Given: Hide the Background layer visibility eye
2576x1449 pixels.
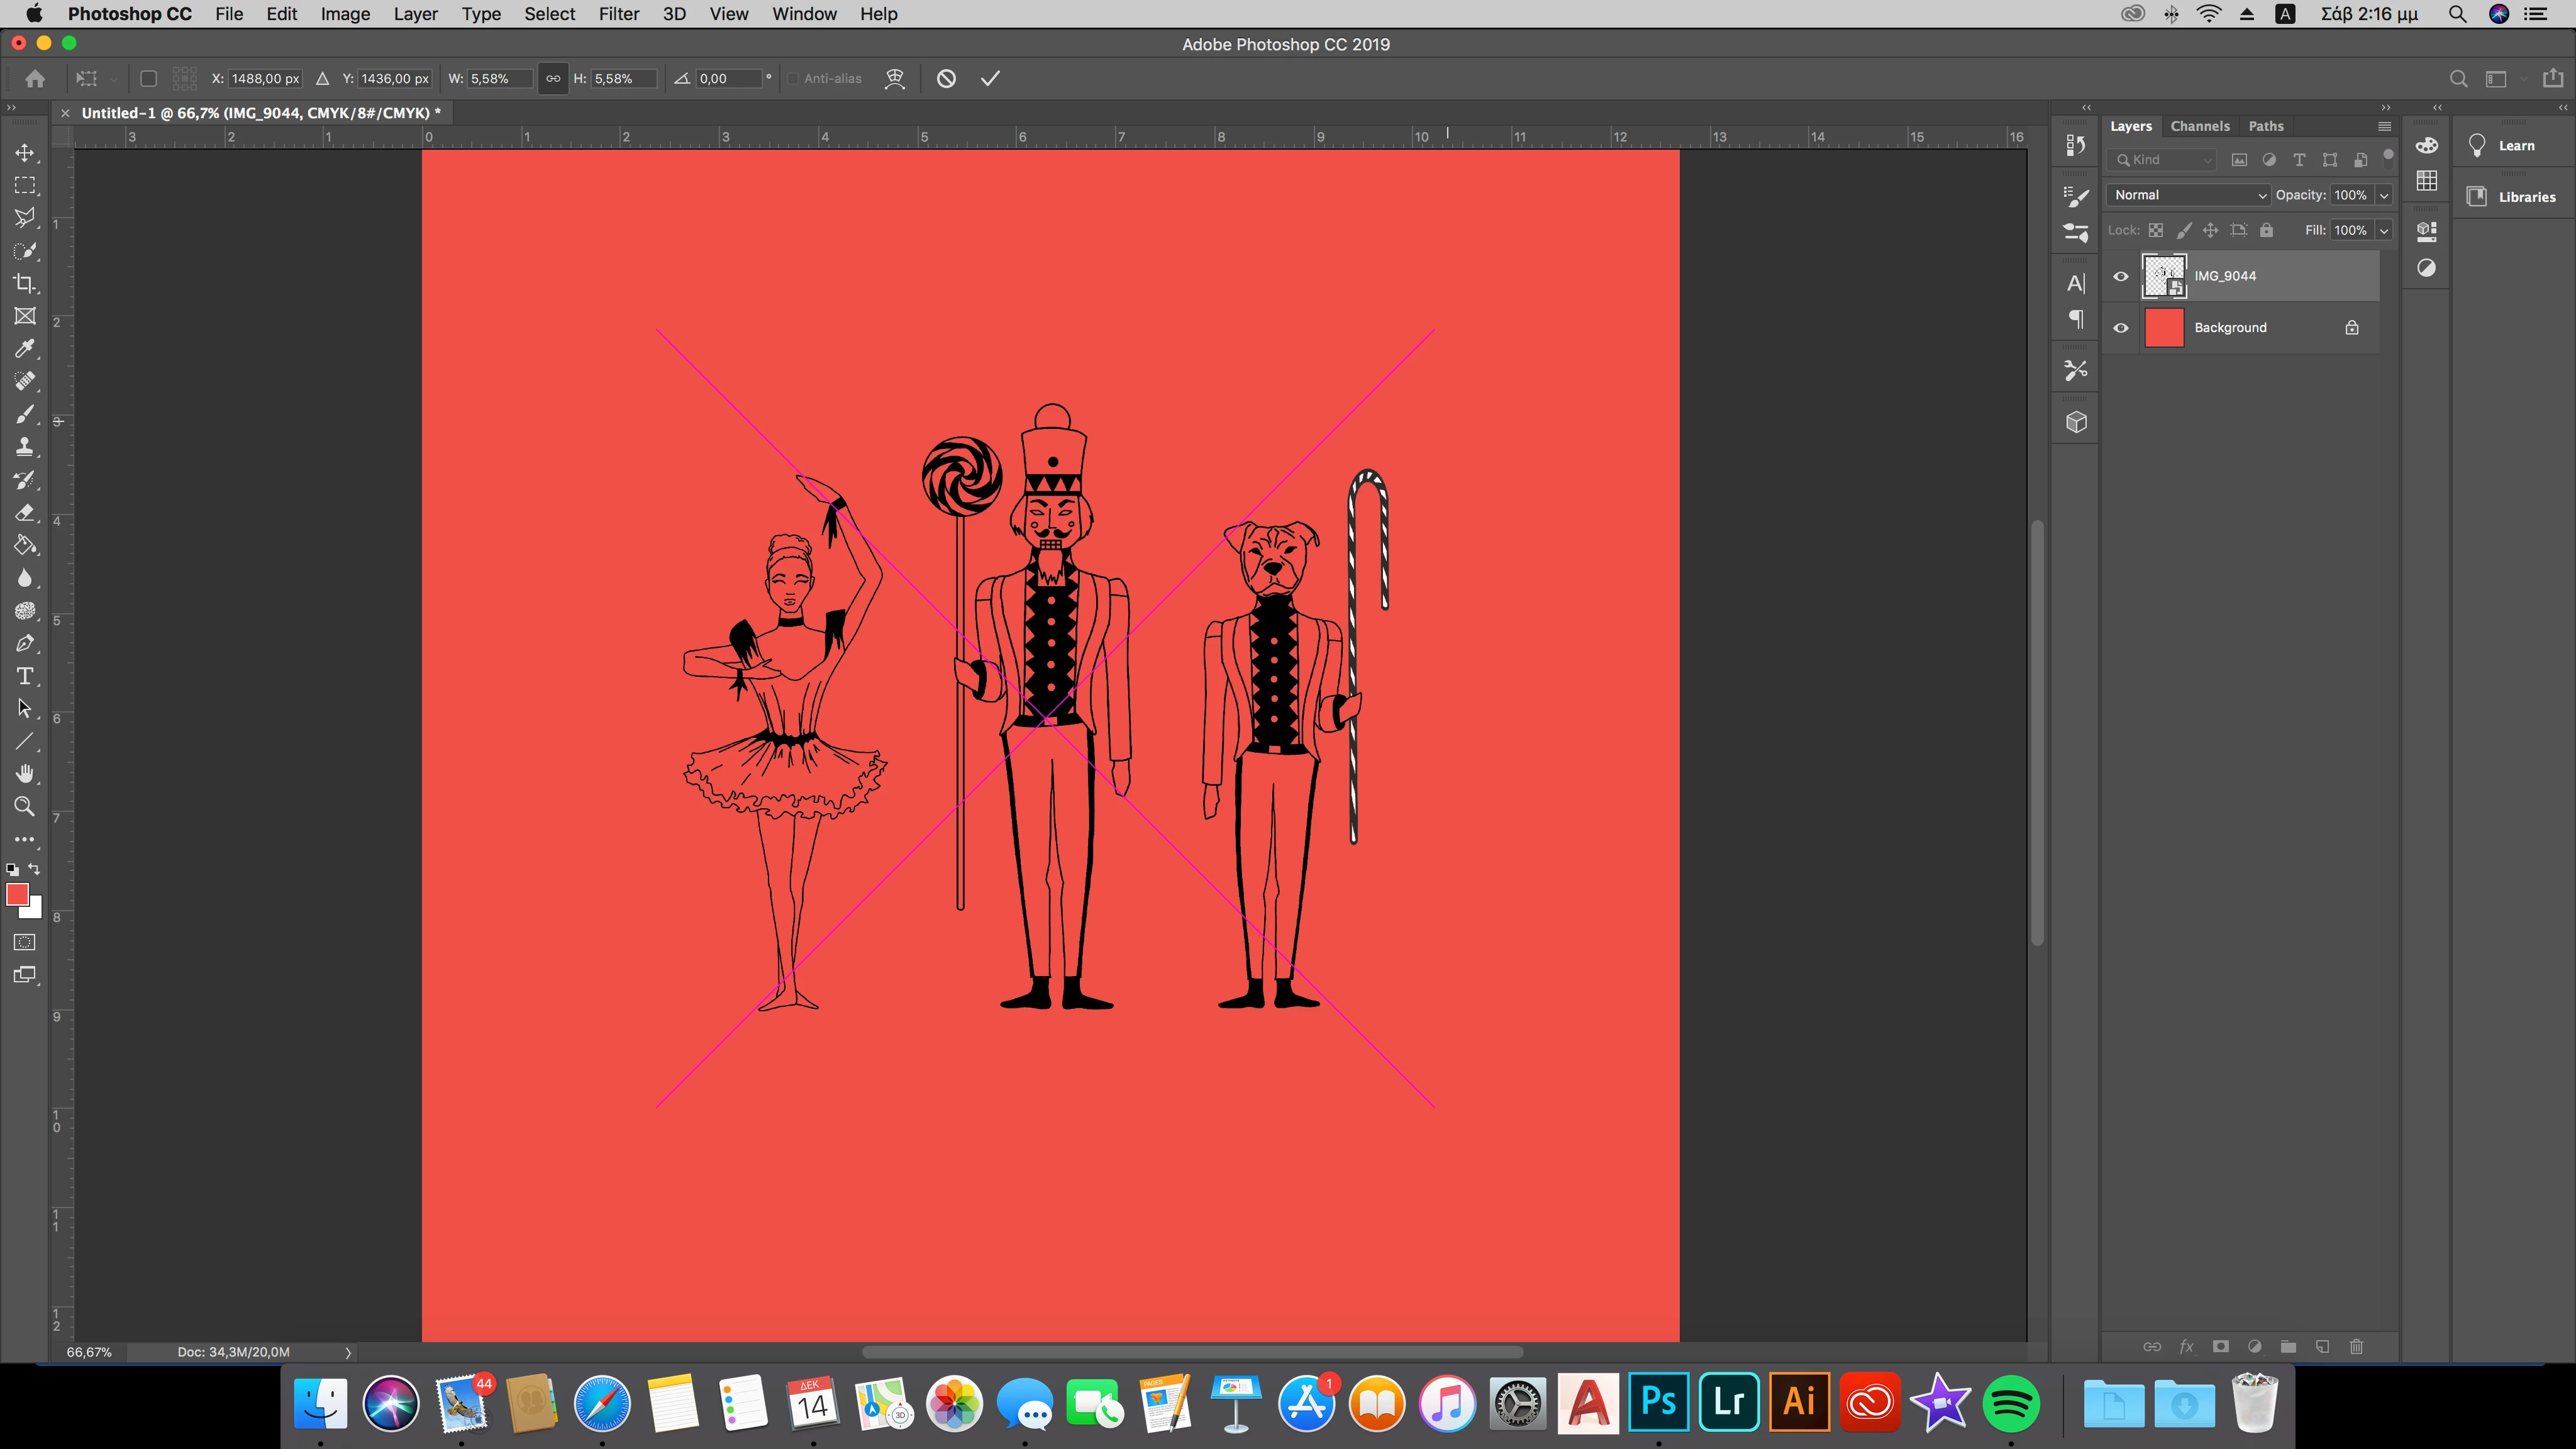Looking at the screenshot, I should [x=2121, y=328].
